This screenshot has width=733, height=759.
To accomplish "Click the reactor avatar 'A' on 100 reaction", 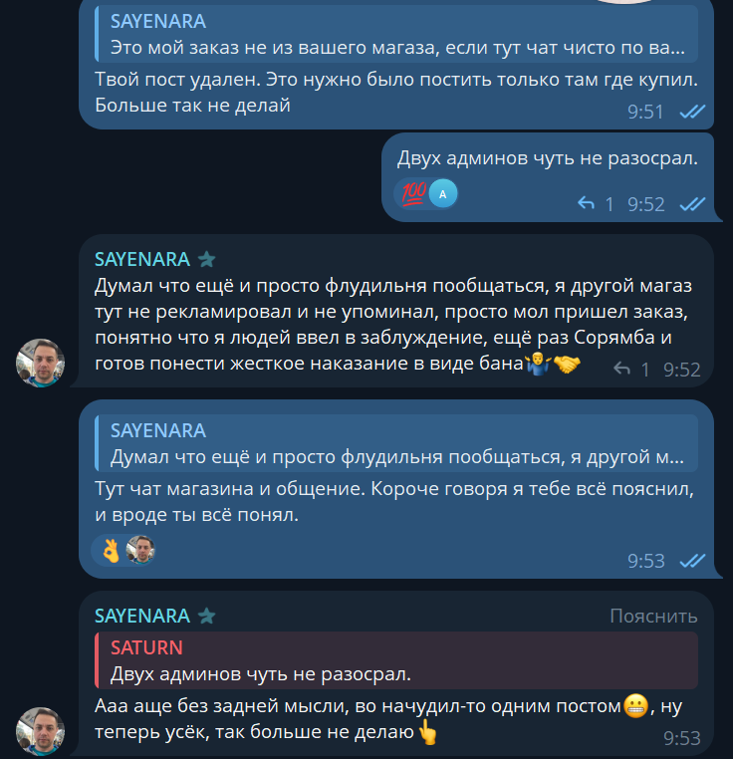I will pos(442,193).
